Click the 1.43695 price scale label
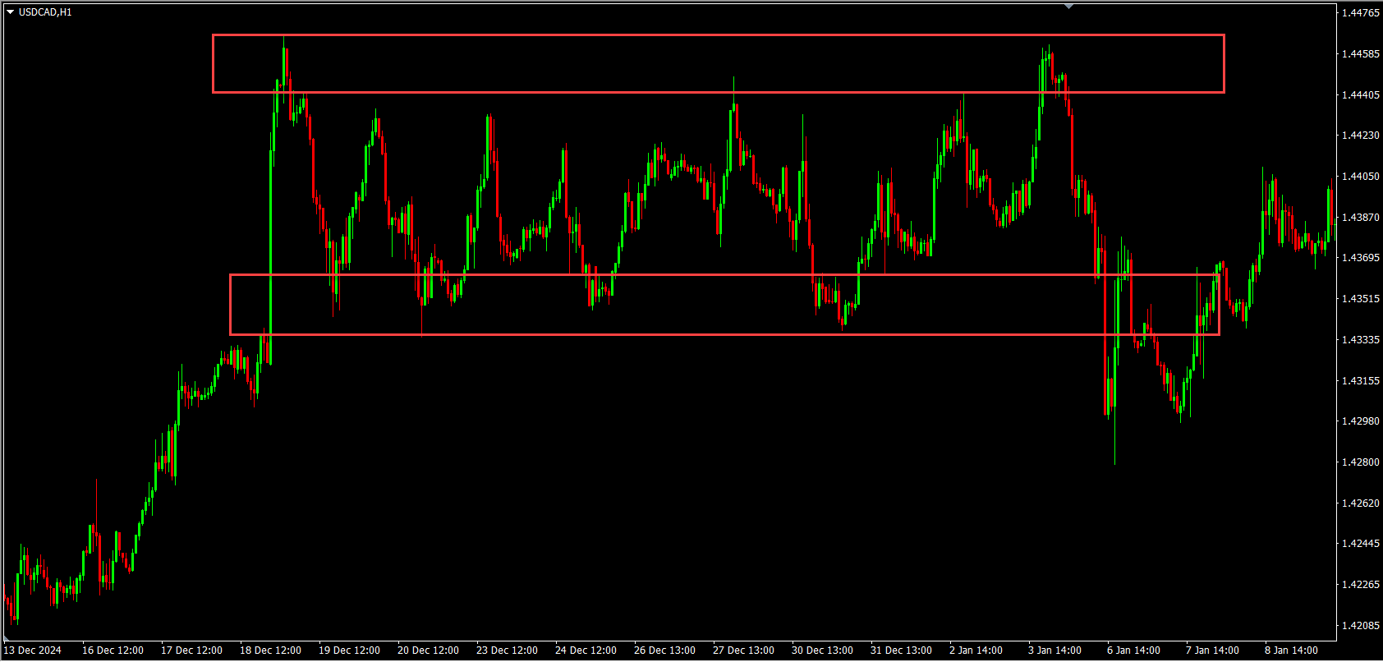The height and width of the screenshot is (662, 1383). pos(1359,258)
